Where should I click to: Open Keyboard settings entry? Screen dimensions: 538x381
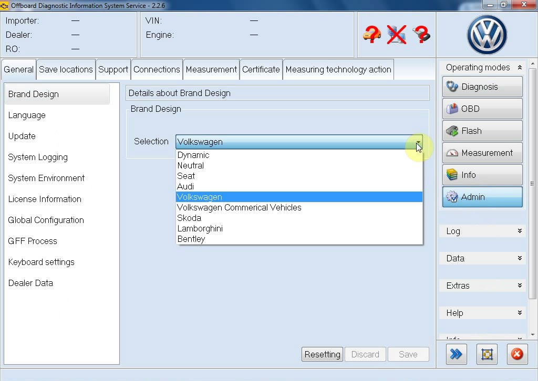click(41, 262)
